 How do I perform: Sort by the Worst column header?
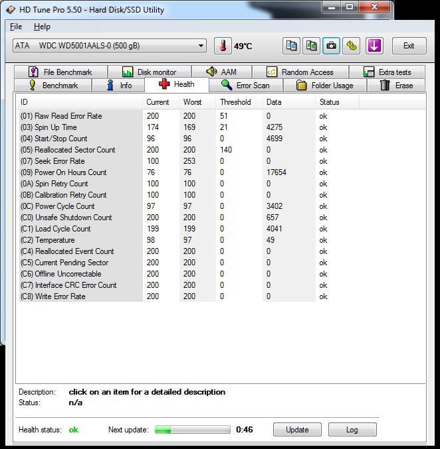tap(197, 102)
